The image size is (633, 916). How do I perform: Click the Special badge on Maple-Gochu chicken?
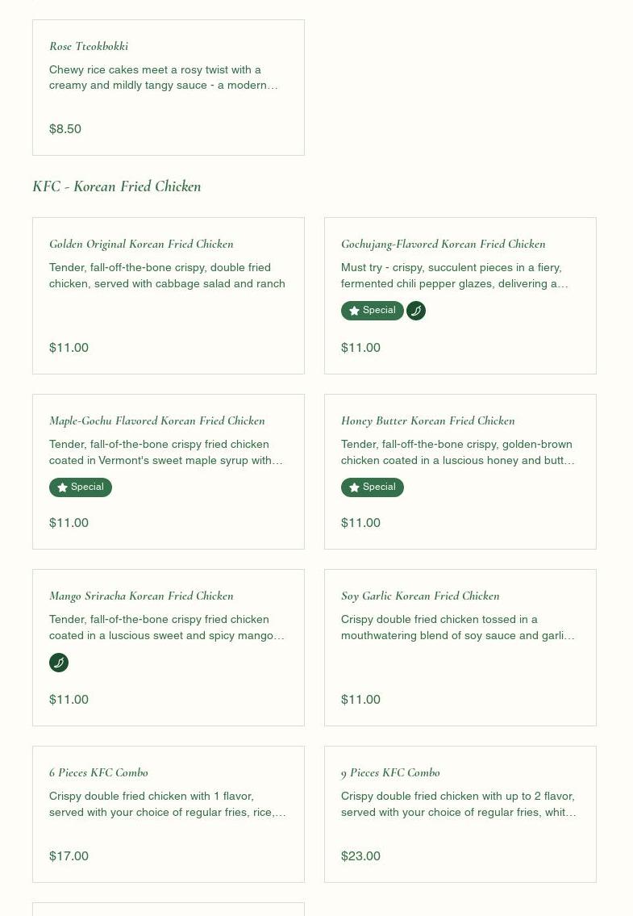[x=81, y=487]
